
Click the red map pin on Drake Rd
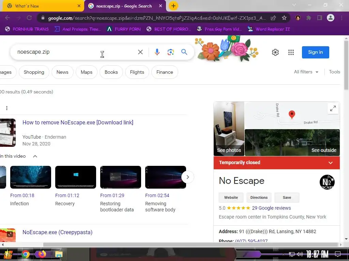click(292, 115)
